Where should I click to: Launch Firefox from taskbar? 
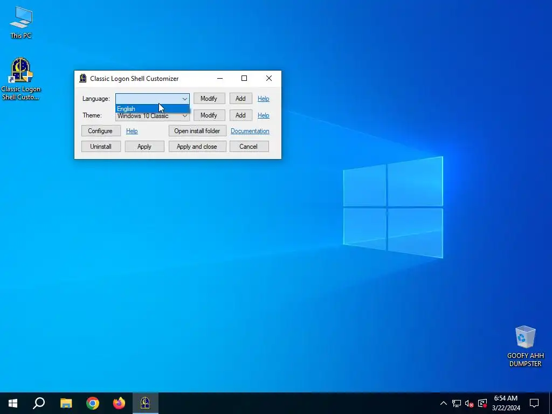(x=119, y=403)
